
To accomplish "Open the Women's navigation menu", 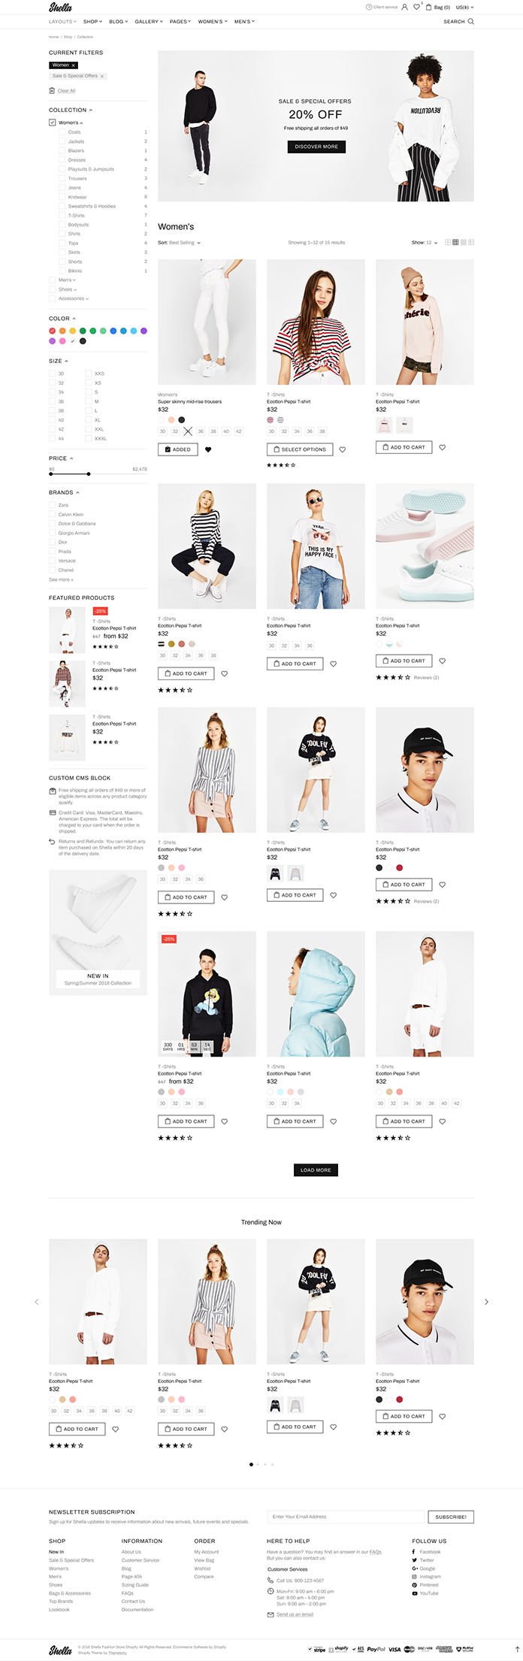I will point(212,22).
